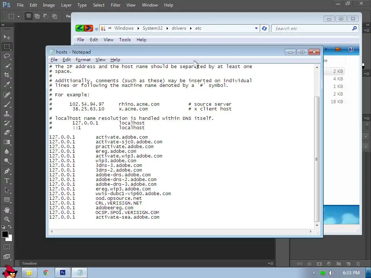Select the Blur tool
This screenshot has height=278, width=371.
[x=7, y=152]
